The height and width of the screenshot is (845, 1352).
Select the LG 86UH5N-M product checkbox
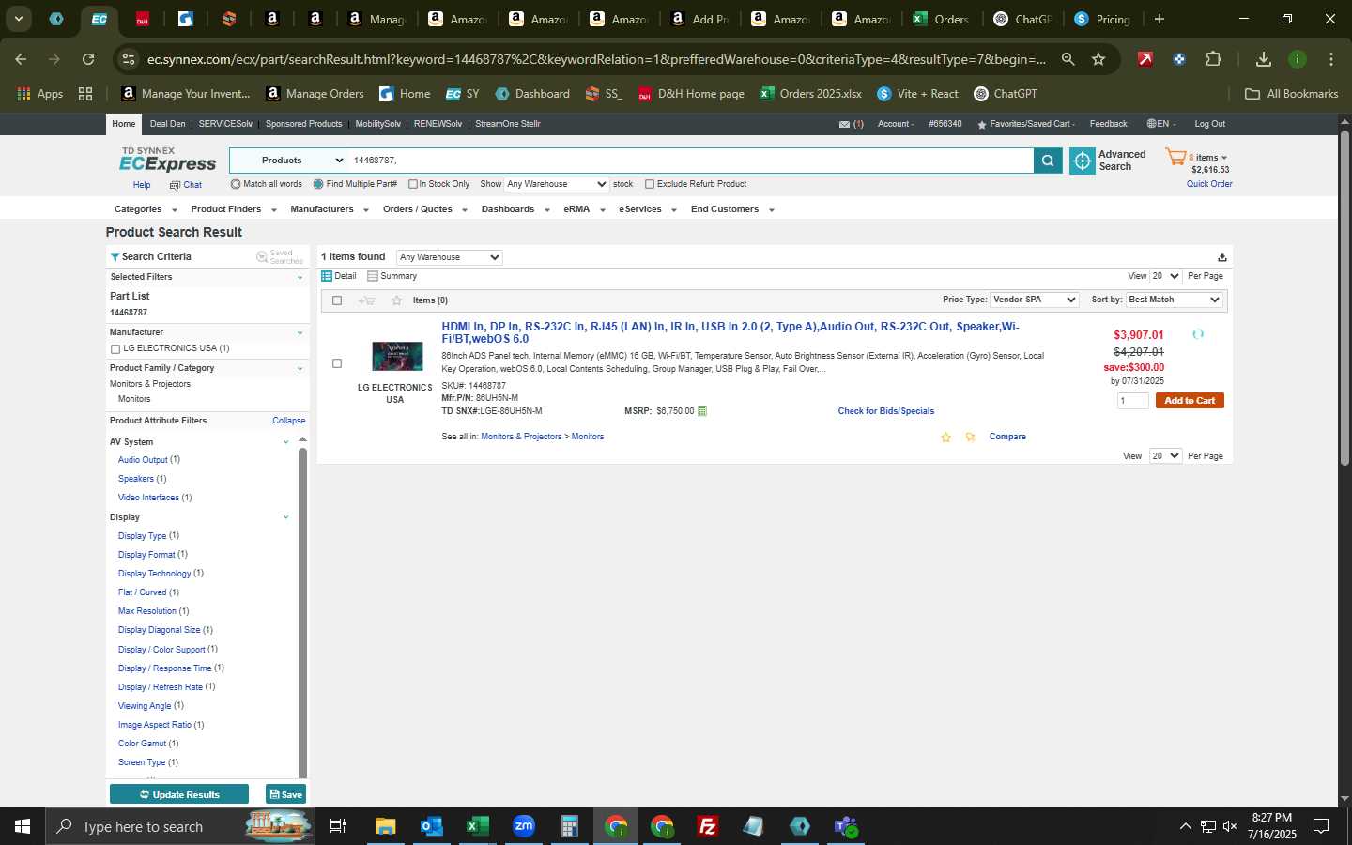click(x=337, y=363)
